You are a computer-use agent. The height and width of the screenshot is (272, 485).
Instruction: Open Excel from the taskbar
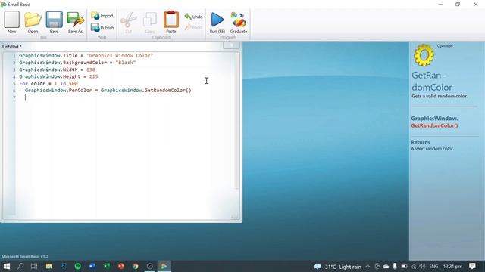(107, 266)
